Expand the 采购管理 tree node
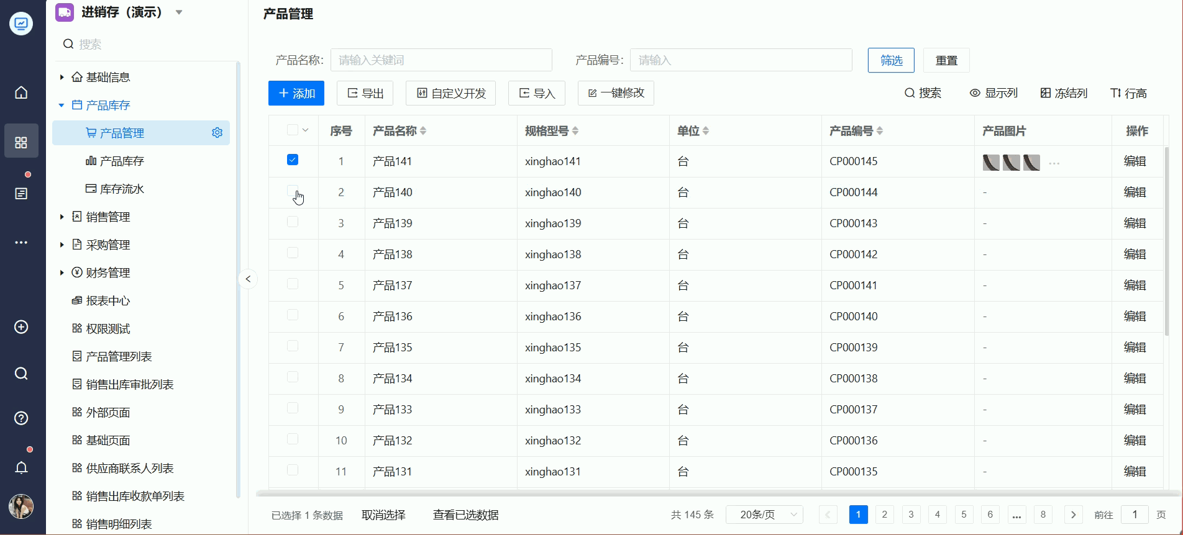This screenshot has width=1183, height=535. point(62,245)
